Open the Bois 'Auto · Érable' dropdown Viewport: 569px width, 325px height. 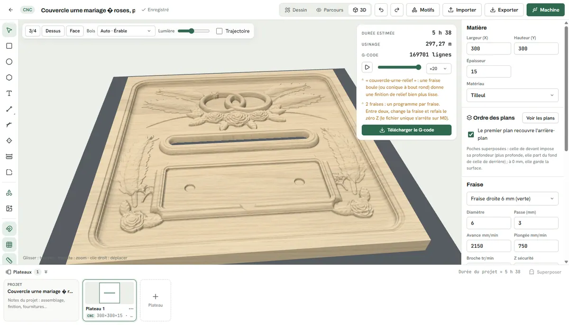[x=127, y=31]
